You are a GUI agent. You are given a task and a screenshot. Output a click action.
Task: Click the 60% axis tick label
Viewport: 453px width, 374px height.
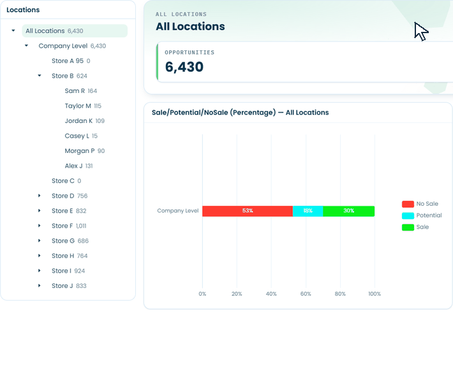click(306, 294)
